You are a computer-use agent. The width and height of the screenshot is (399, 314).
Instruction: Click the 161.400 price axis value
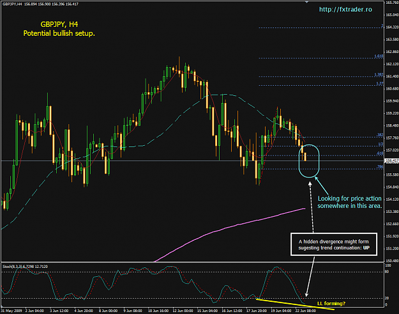pos(392,77)
